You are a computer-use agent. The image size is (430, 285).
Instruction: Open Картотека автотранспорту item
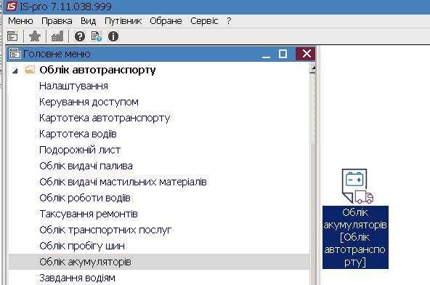pyautogui.click(x=105, y=118)
